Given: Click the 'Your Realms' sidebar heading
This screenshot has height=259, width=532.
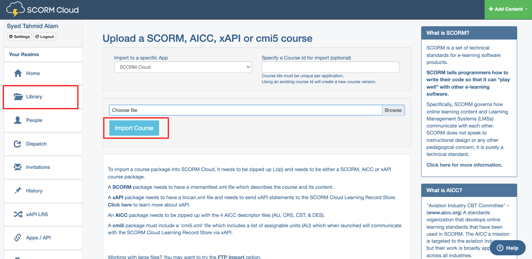Looking at the screenshot, I should point(24,54).
